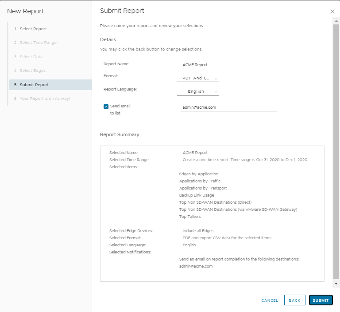Go to step 1 Select Report
Image resolution: width=340 pixels, height=312 pixels.
pos(33,29)
